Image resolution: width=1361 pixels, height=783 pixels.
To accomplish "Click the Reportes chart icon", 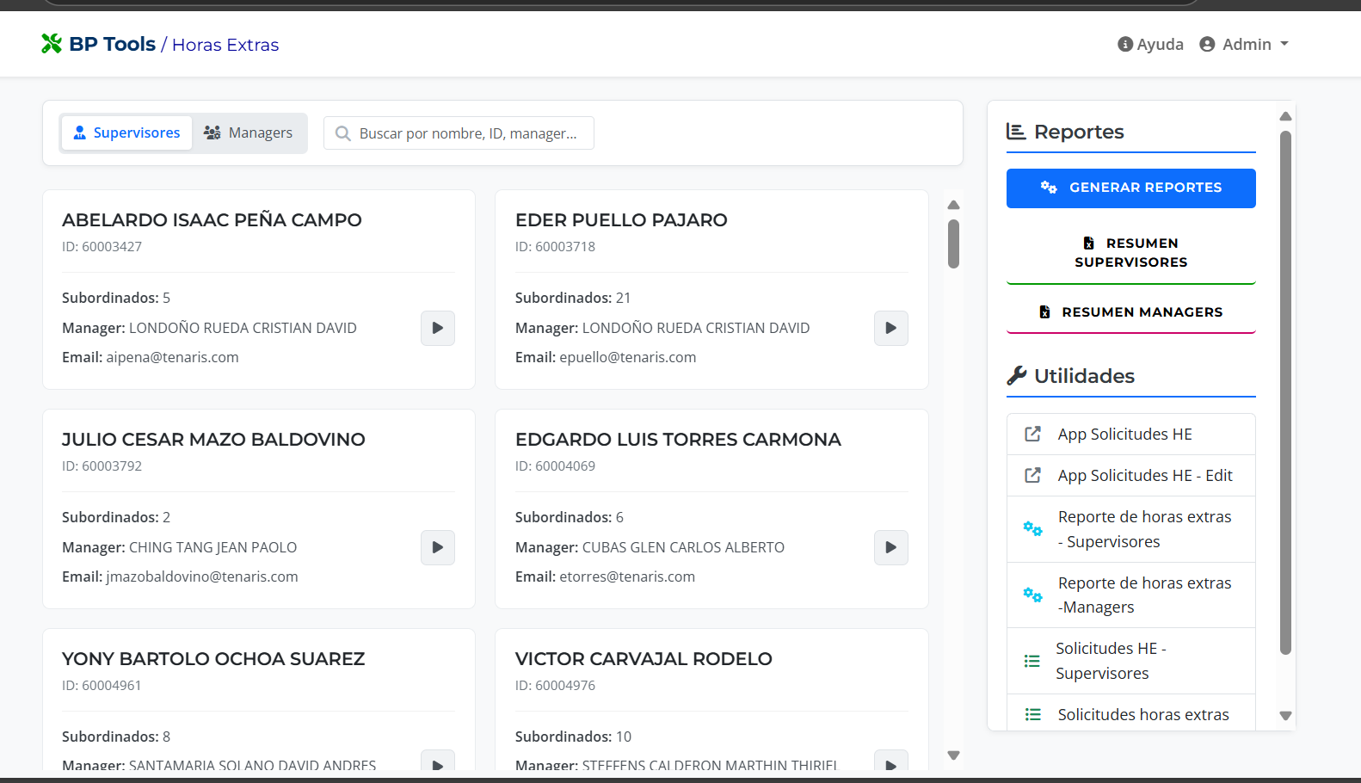I will (x=1016, y=132).
